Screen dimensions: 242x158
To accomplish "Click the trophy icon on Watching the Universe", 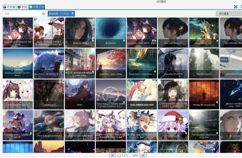I will 217,102.
